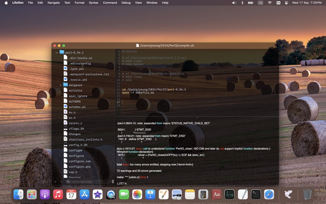Click the volume icon in menu bar
Viewport: 326px width, 204px height.
click(234, 3)
